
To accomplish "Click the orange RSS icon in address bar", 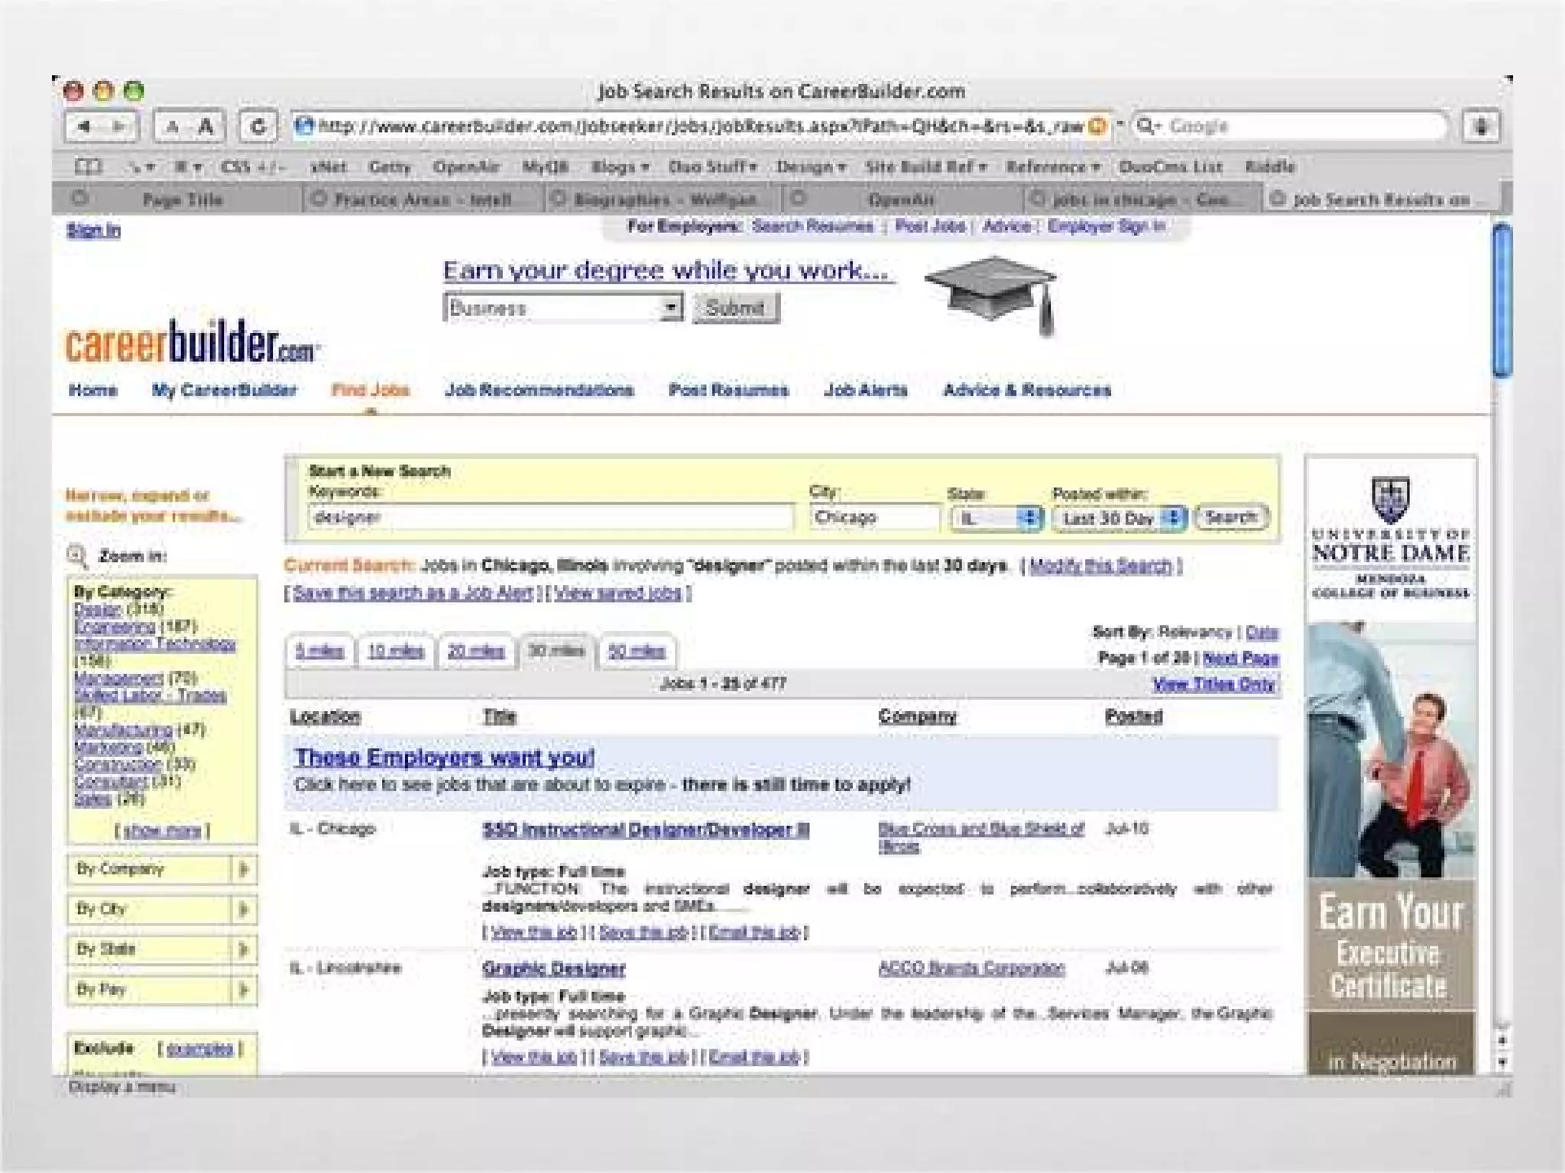I will [x=1097, y=127].
